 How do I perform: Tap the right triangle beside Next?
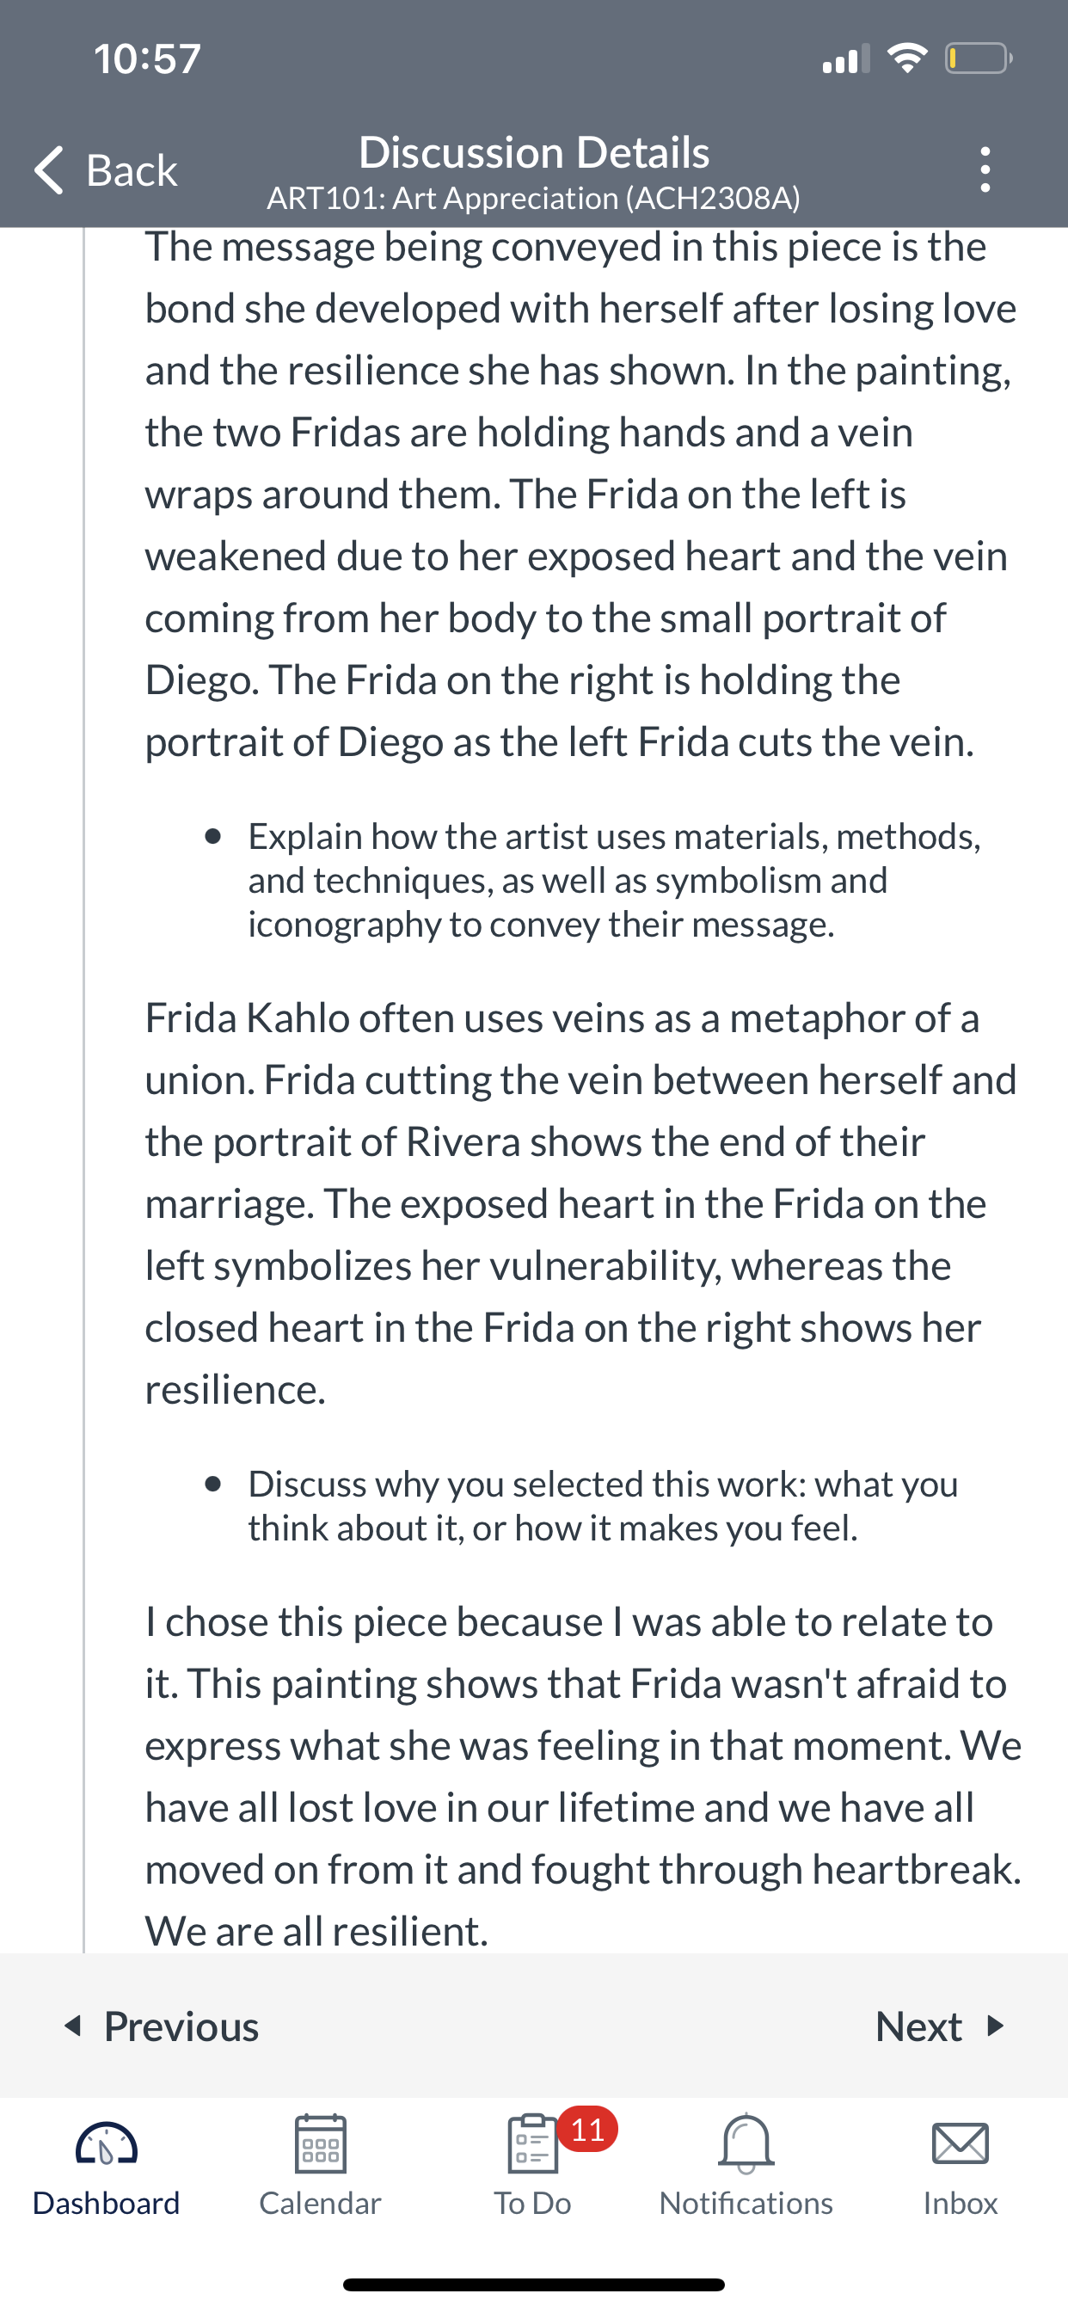pos(994,2026)
